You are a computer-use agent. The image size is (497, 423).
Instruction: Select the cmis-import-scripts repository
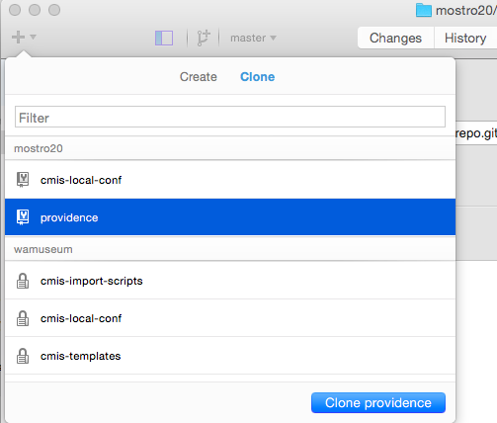pyautogui.click(x=230, y=281)
